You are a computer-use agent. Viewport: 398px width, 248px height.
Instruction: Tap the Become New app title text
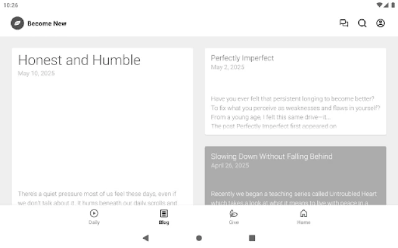point(47,24)
